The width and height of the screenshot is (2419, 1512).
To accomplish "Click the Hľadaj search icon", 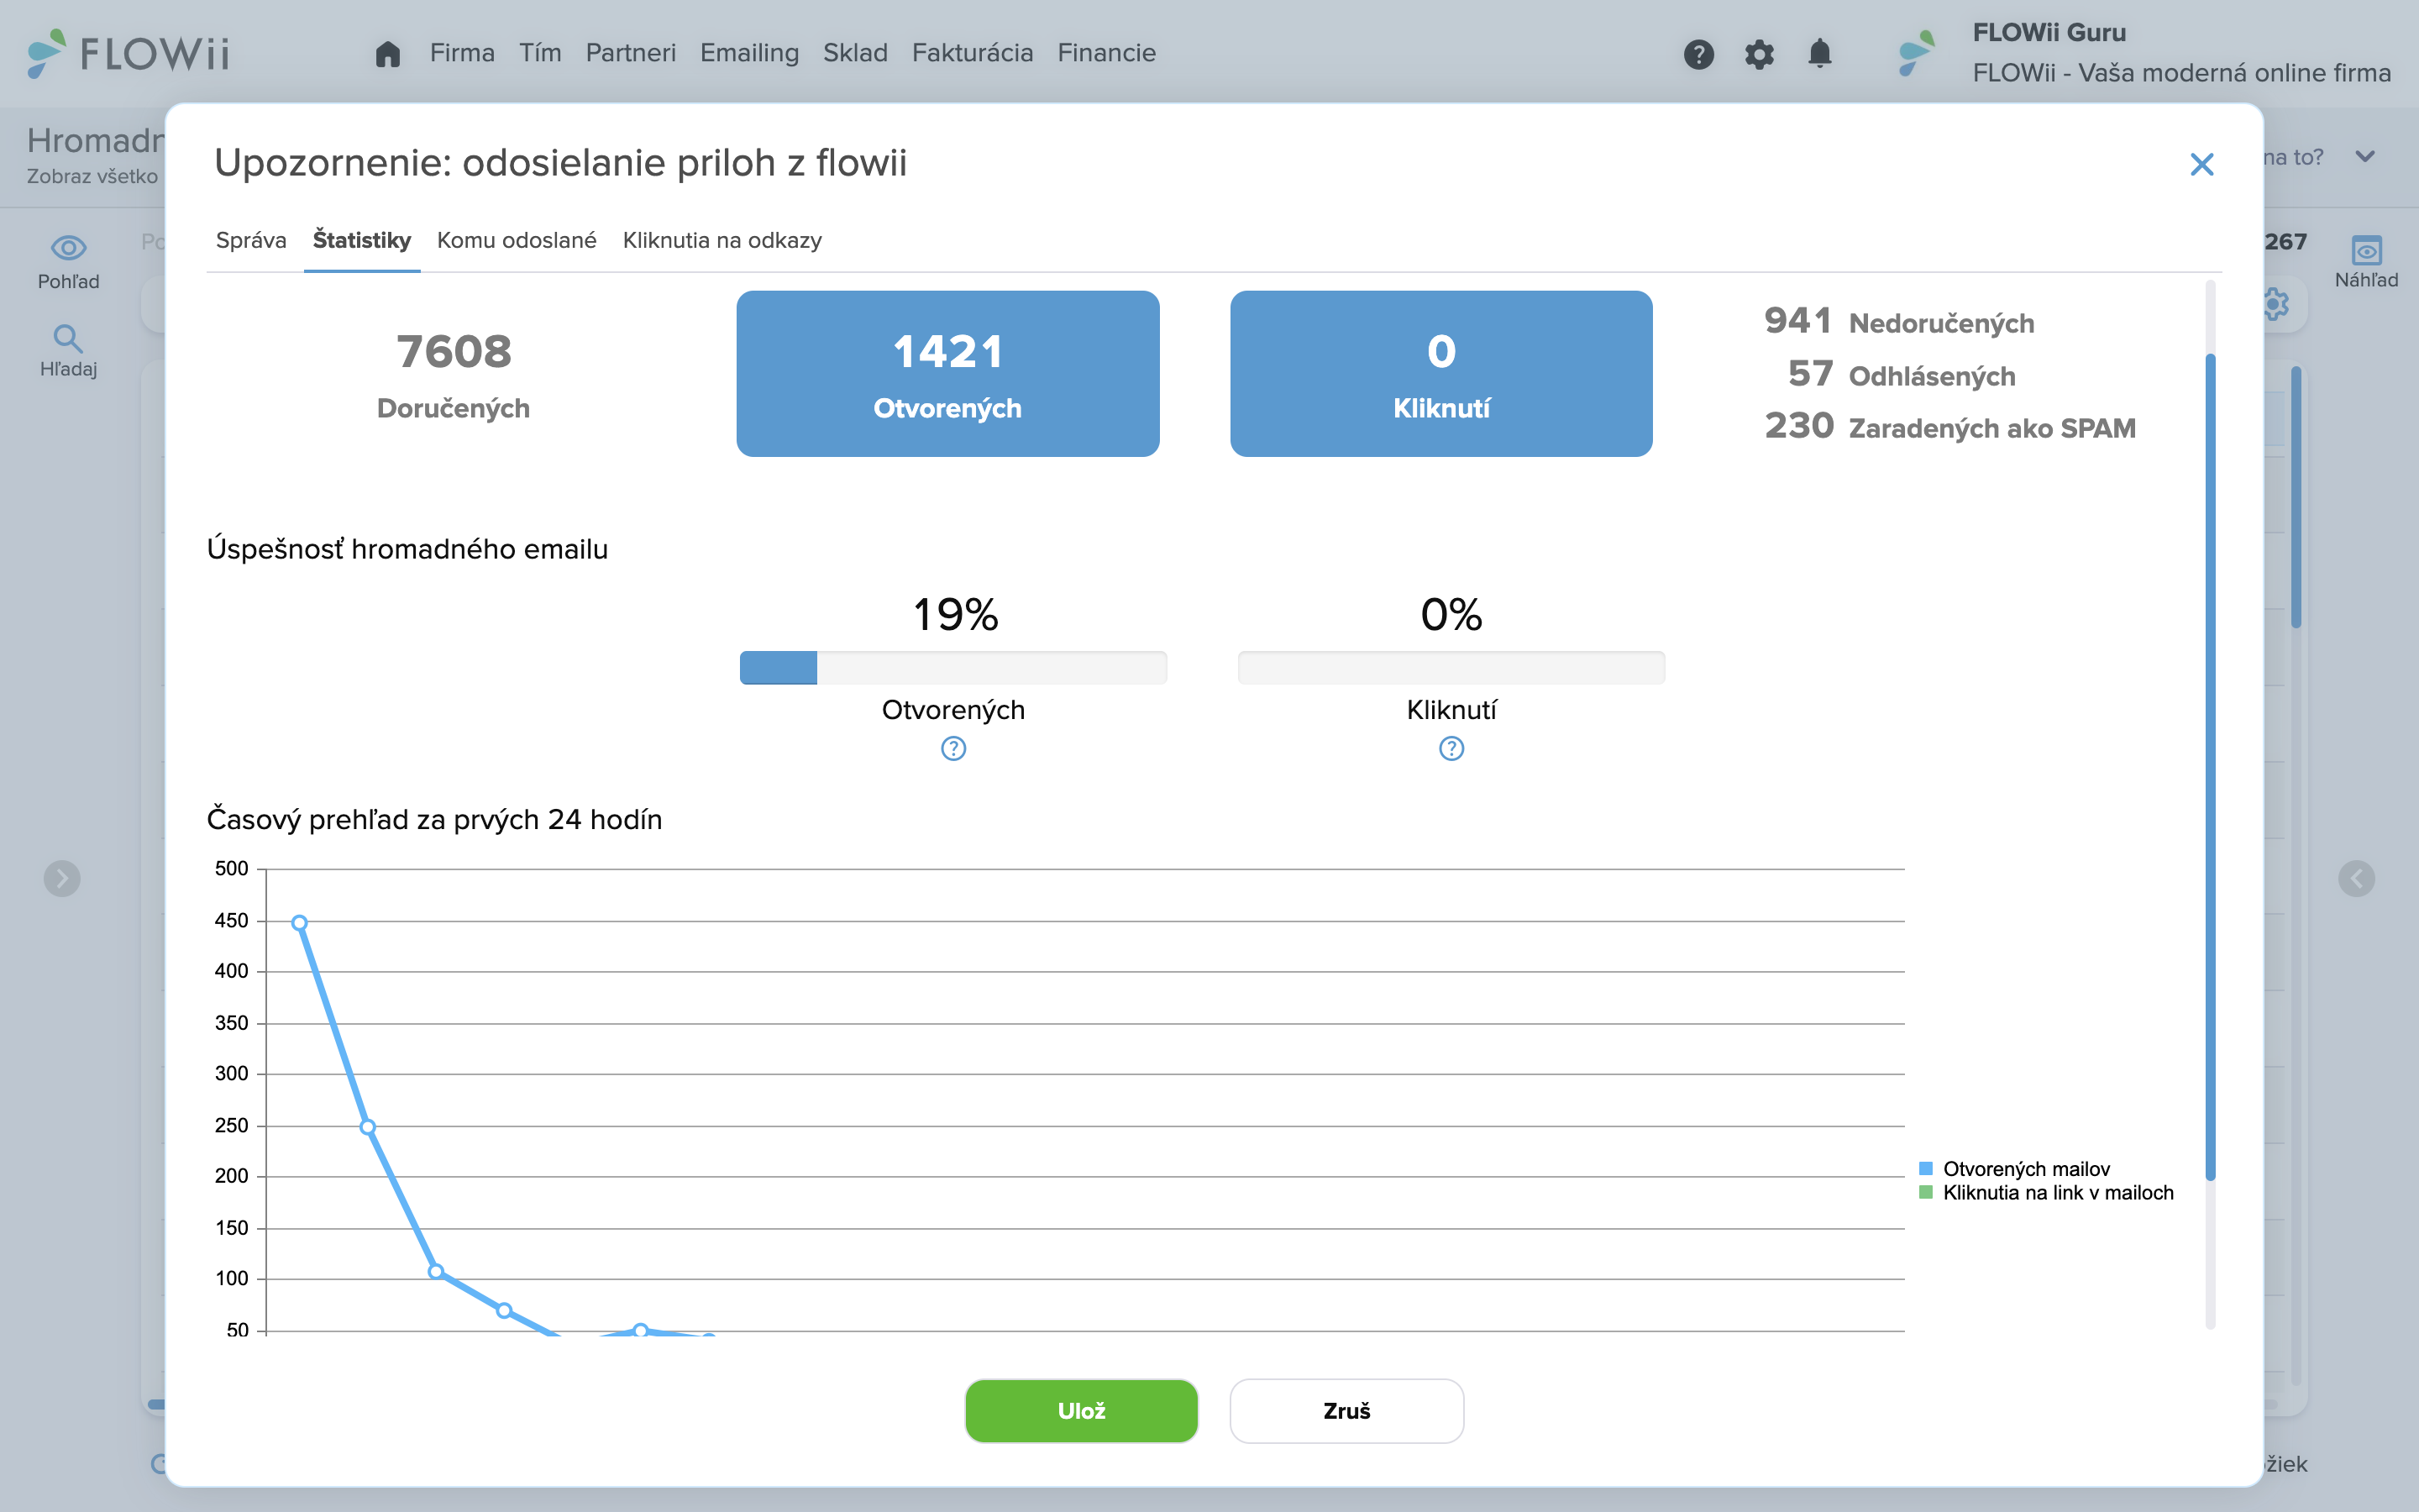I will (68, 338).
